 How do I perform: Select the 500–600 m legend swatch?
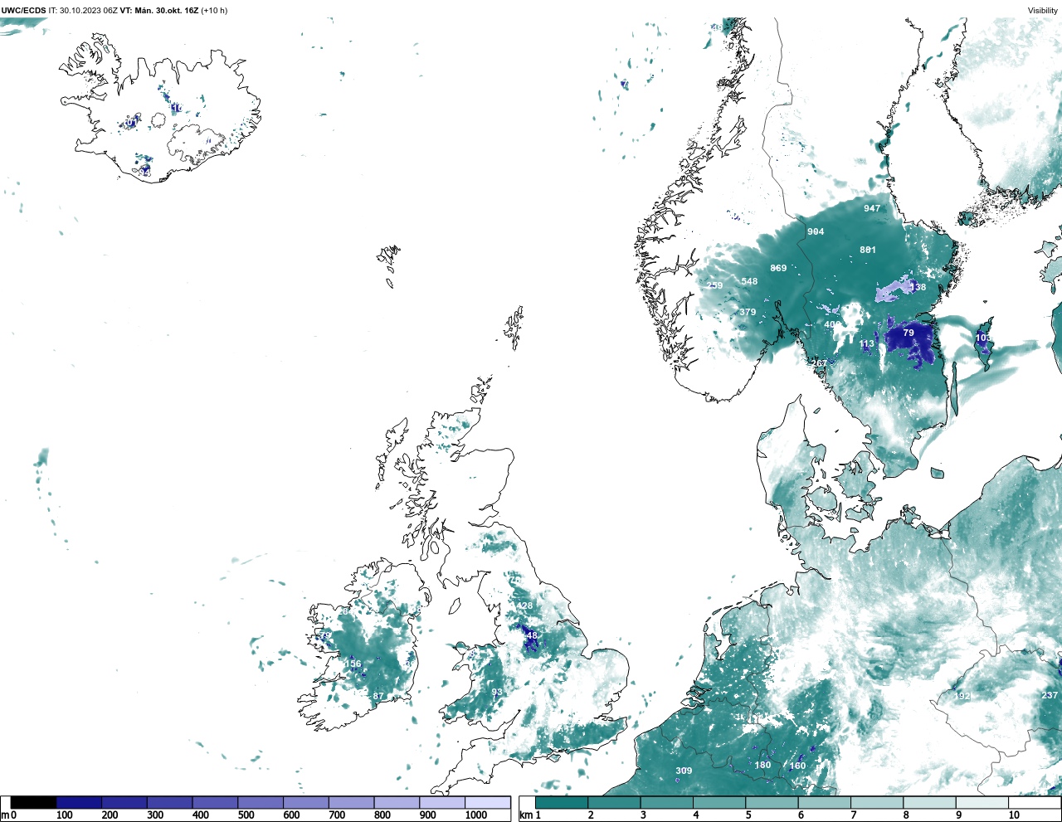pyautogui.click(x=261, y=803)
